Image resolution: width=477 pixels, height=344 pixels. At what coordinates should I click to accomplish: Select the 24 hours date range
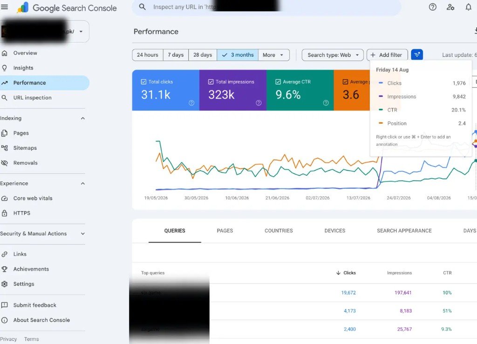tap(148, 55)
